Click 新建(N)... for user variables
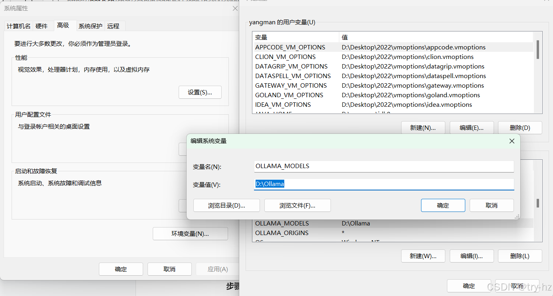Screen dimensions: 553x296 423,128
